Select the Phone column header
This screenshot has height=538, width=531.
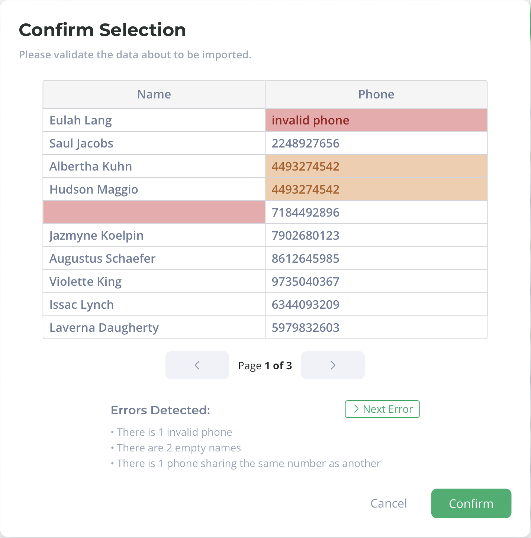click(x=376, y=94)
